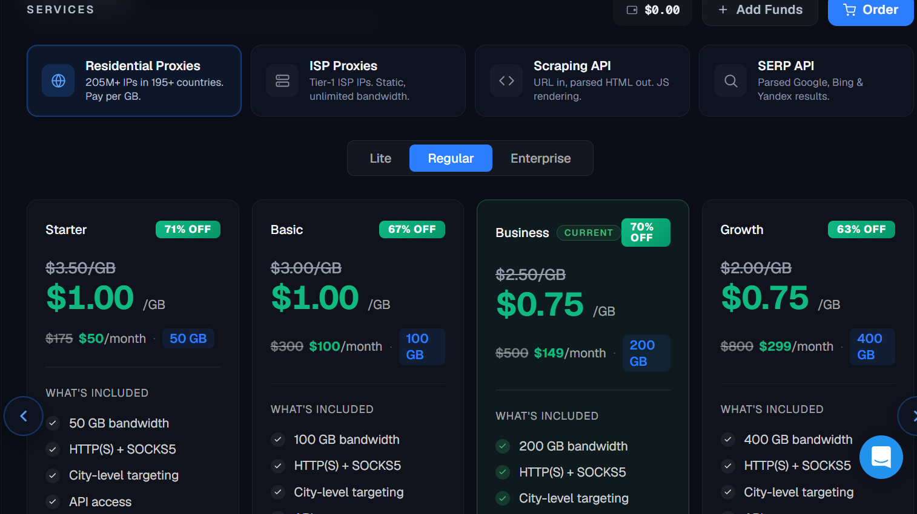This screenshot has height=514, width=917.
Task: Click the checkmark beside 400 GB bandwidth
Action: 728,440
